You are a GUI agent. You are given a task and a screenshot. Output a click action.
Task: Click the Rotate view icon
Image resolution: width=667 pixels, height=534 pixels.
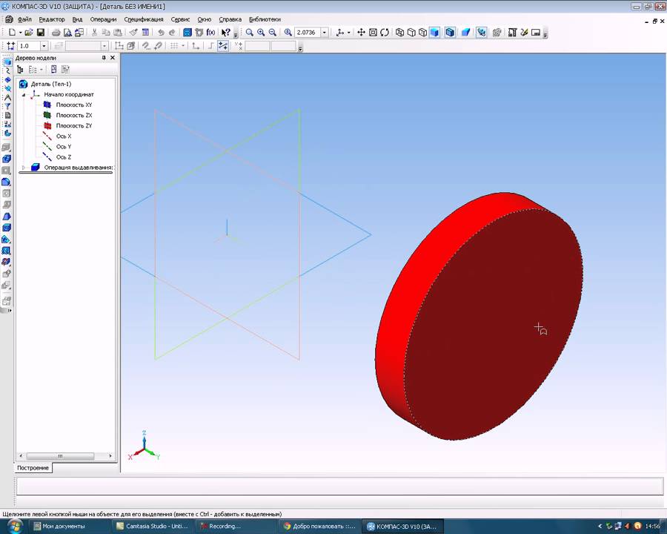click(x=385, y=33)
